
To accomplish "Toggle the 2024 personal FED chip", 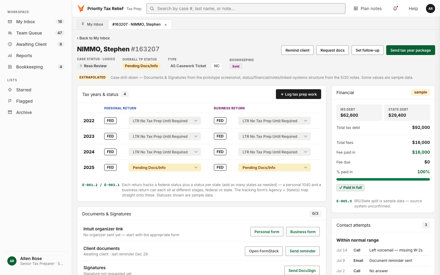I will point(110,152).
